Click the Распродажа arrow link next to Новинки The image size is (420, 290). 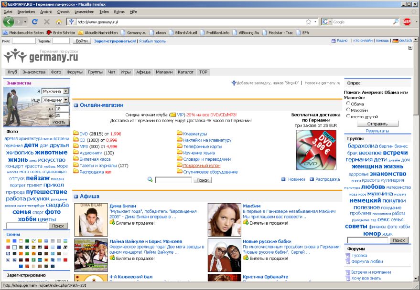point(324,179)
